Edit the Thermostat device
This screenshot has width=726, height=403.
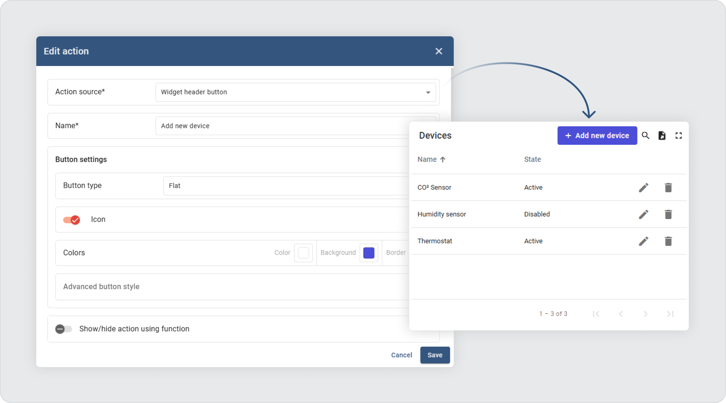[644, 241]
